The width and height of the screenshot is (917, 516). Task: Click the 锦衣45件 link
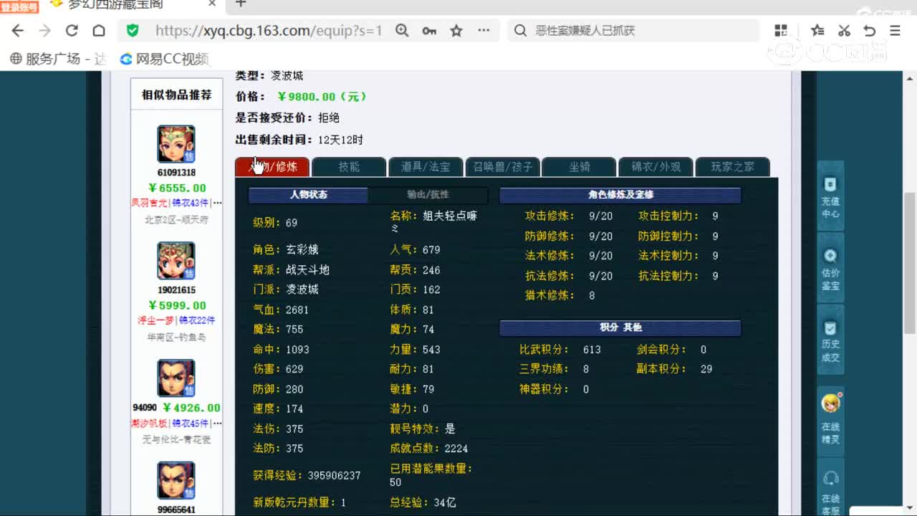pos(189,424)
